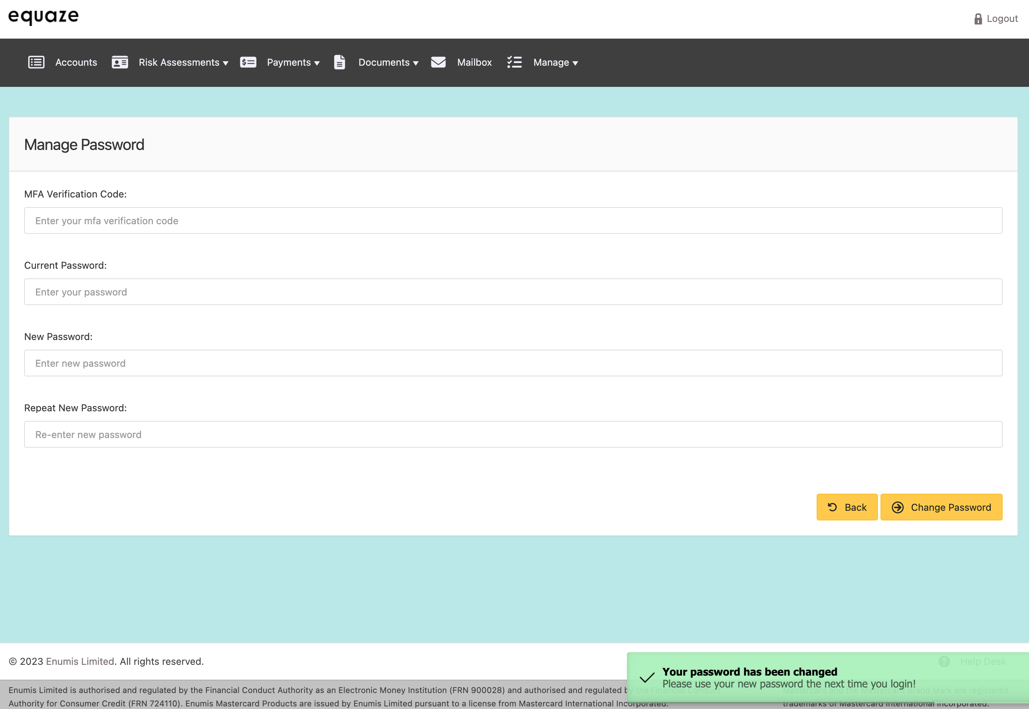This screenshot has height=709, width=1029.
Task: Open Mailbox from the navigation bar
Action: pos(474,63)
